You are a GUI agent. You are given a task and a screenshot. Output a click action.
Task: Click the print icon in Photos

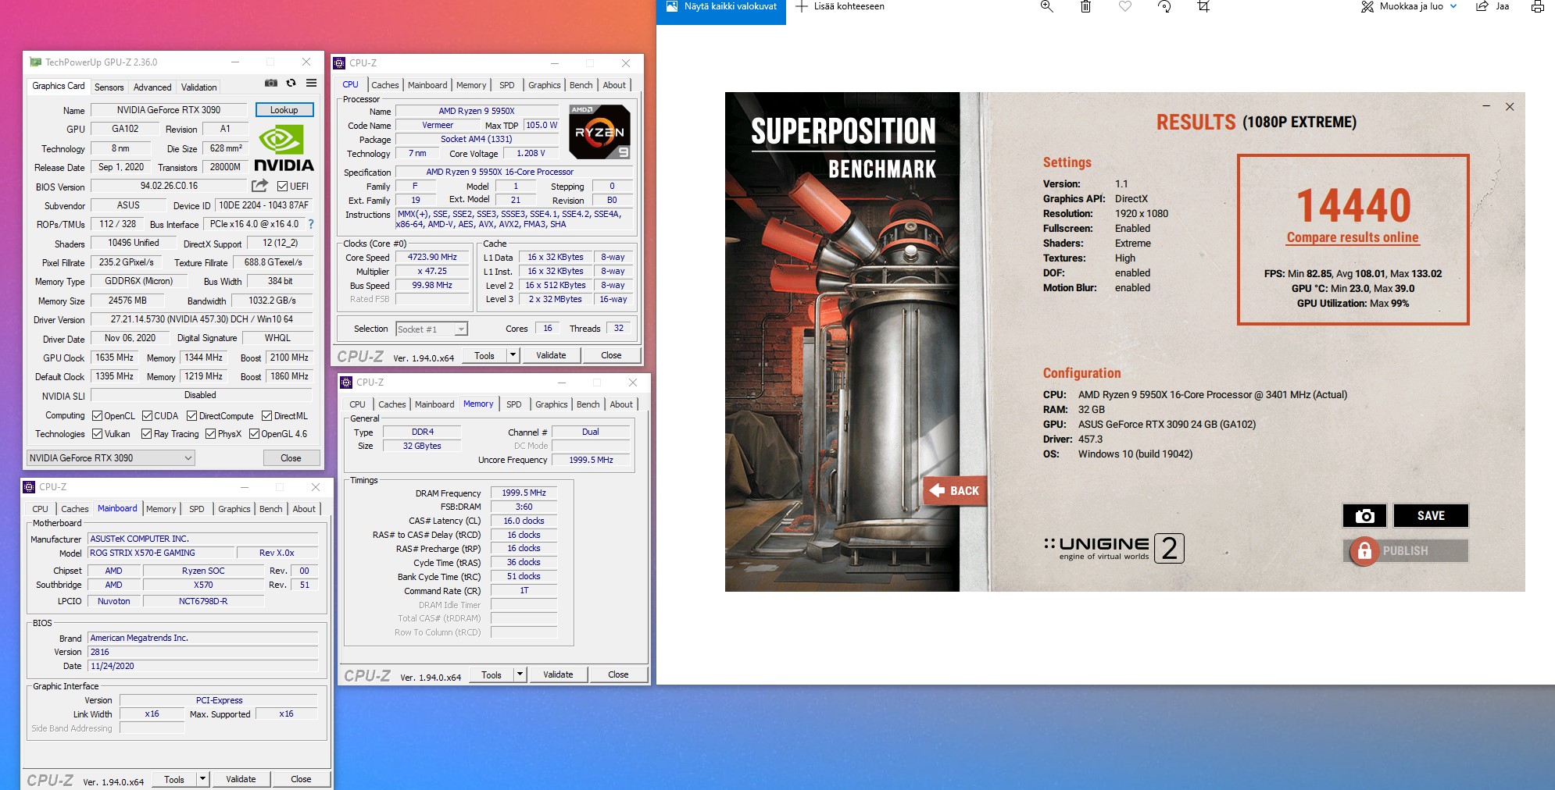tap(1537, 6)
